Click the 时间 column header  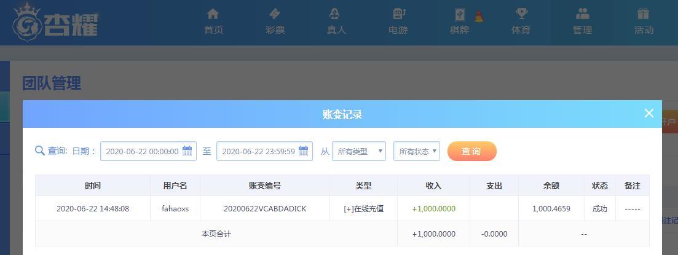(93, 186)
